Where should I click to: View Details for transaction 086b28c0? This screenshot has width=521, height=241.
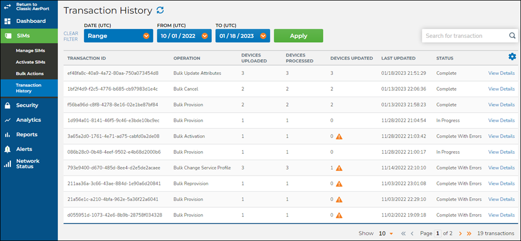(x=501, y=152)
